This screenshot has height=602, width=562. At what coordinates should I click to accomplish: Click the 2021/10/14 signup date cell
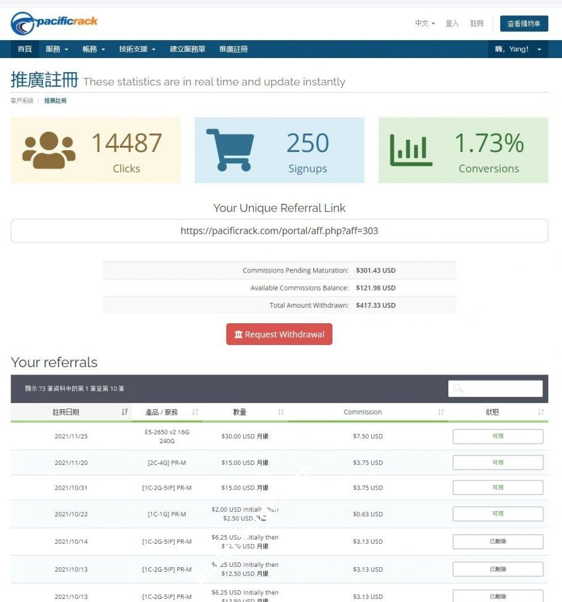71,541
